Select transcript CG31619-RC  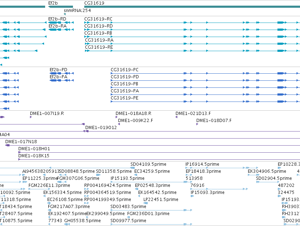pyautogui.click(x=98, y=19)
